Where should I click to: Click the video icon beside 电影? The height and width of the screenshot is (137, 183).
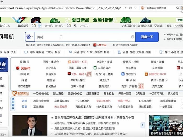(x=26, y=52)
